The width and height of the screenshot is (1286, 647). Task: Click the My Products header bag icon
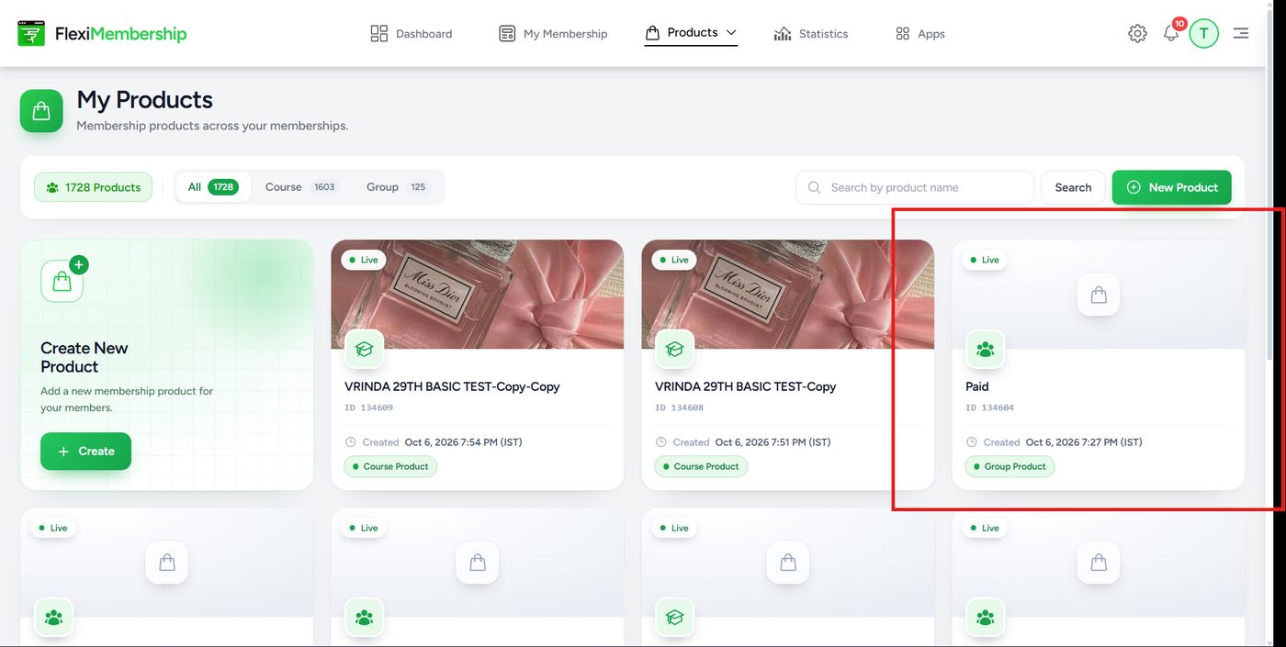[41, 111]
